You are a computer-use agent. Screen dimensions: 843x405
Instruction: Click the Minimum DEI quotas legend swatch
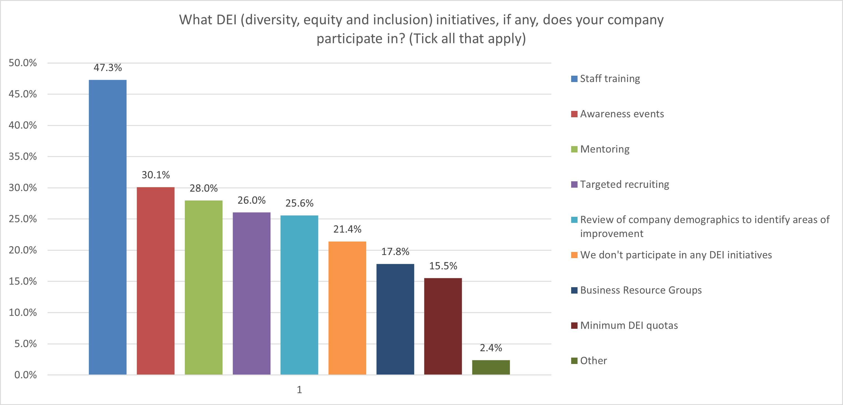click(x=574, y=325)
